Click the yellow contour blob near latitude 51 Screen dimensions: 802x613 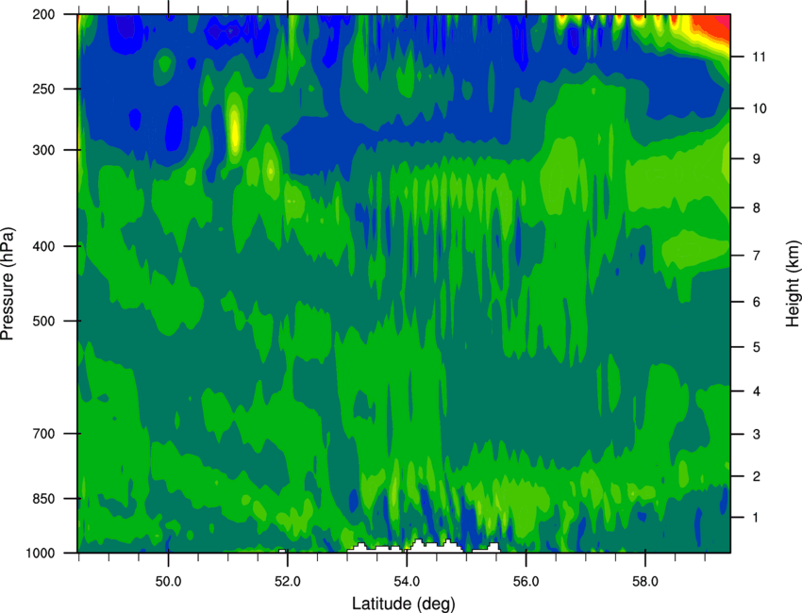coord(235,129)
